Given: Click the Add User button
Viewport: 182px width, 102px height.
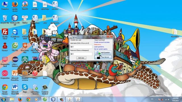Looking at the screenshot, I should click(81, 58).
